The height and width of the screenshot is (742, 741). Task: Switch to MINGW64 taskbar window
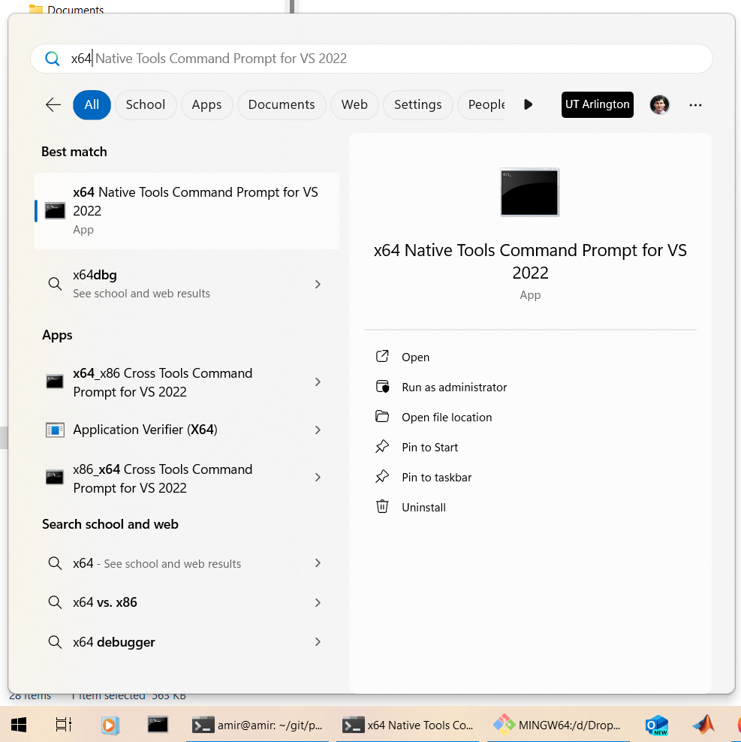coord(558,725)
